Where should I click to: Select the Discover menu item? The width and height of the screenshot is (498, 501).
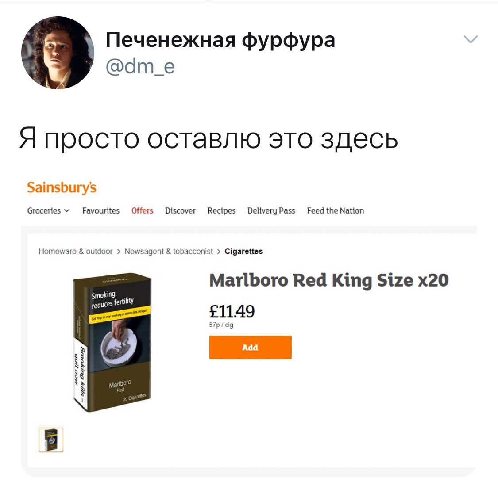coord(180,210)
